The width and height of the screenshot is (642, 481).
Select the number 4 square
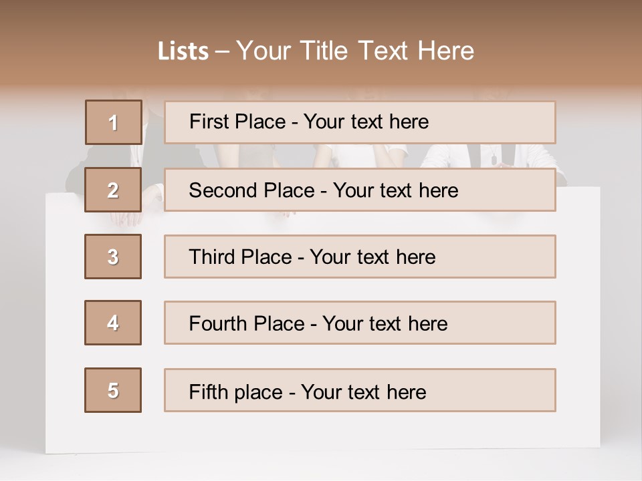point(113,323)
